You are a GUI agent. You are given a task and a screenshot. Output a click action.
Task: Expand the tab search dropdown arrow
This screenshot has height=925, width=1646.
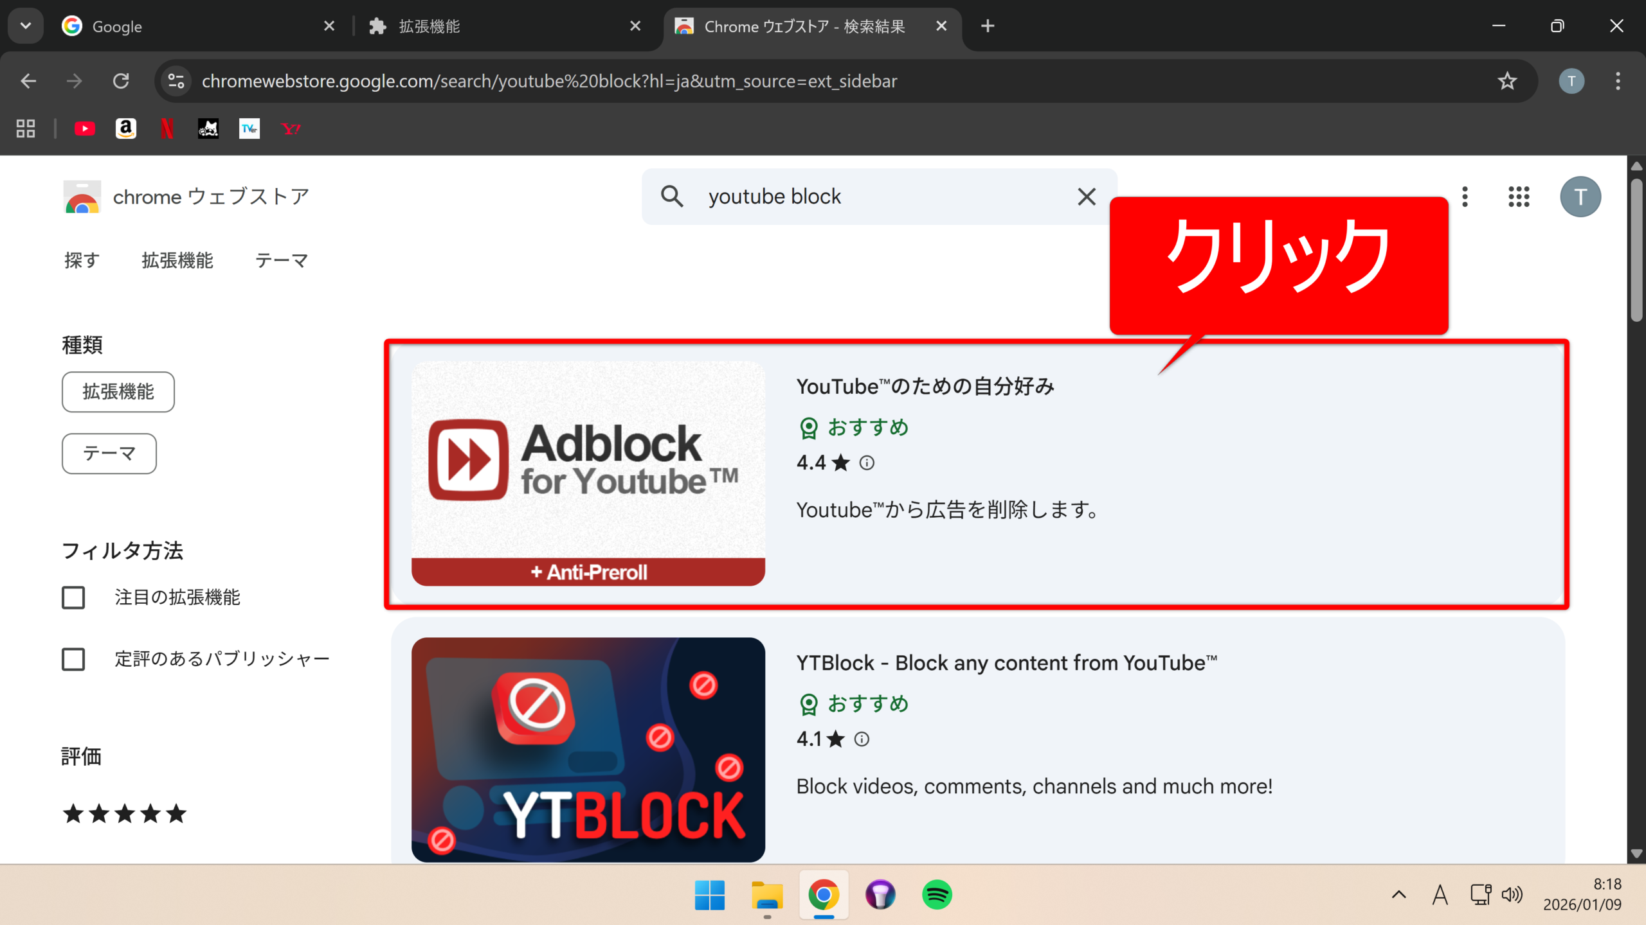pyautogui.click(x=26, y=26)
